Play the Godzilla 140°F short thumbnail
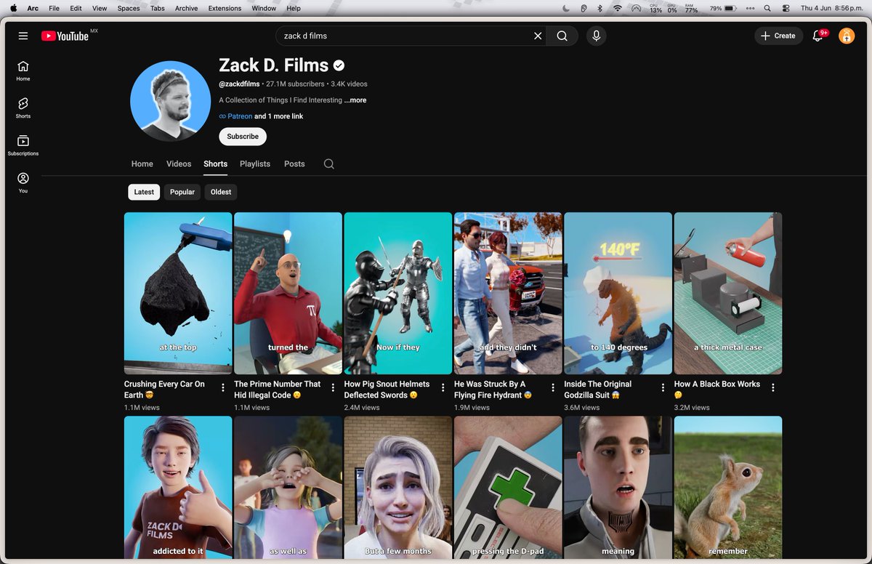872x564 pixels. tap(618, 294)
